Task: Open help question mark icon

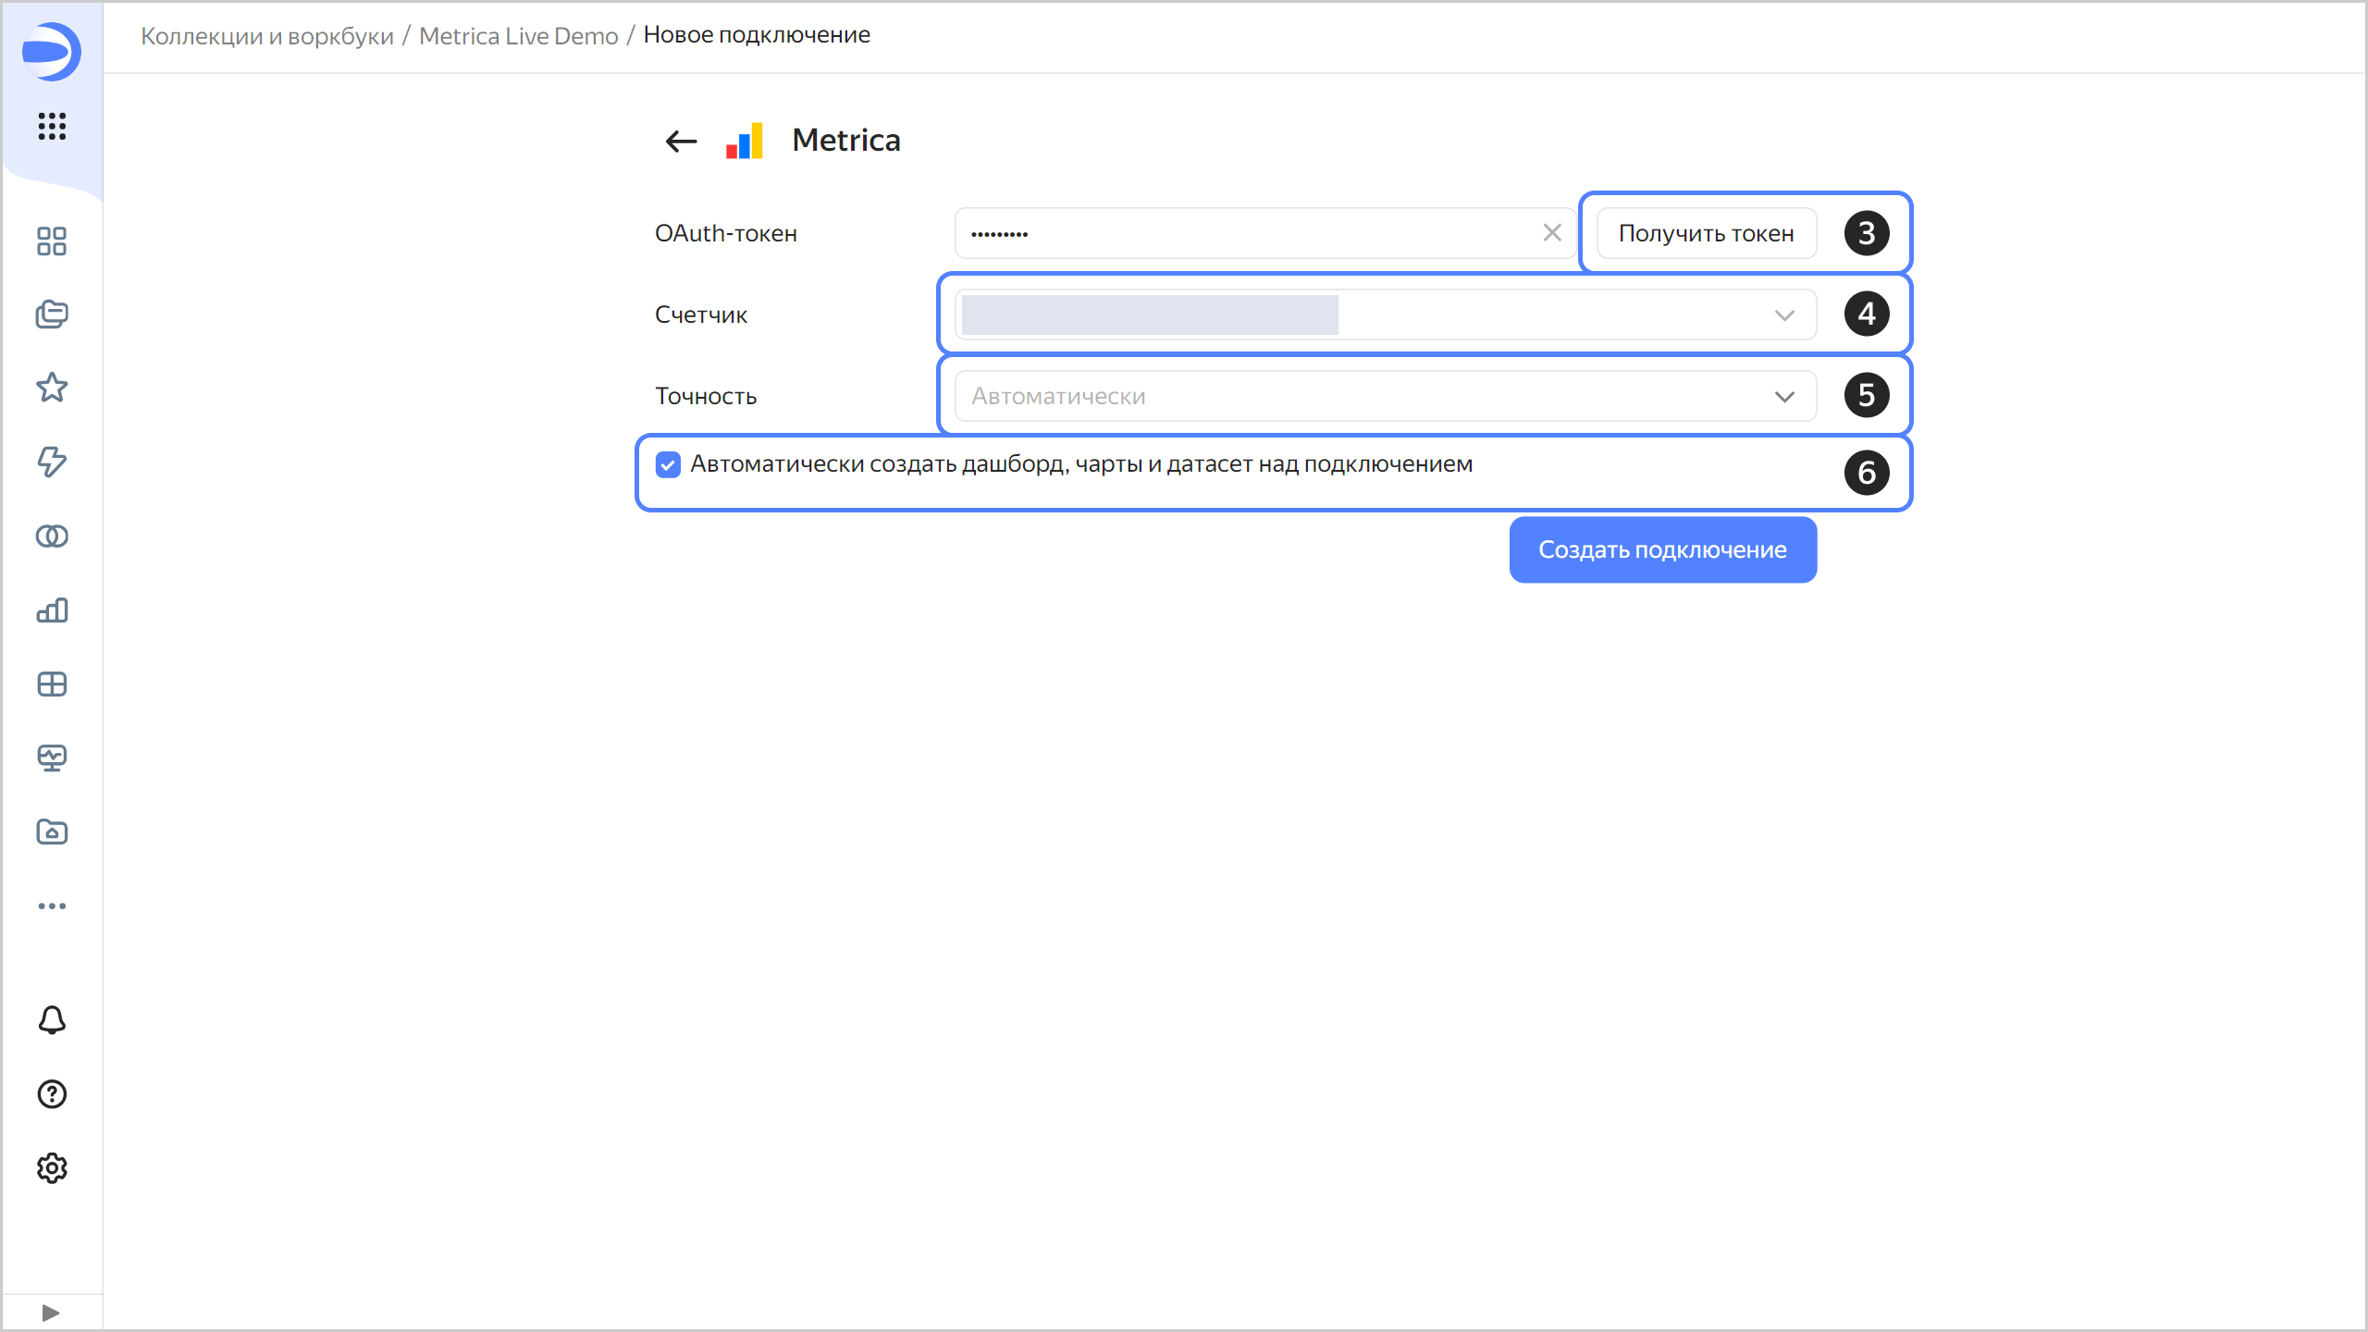Action: point(52,1094)
